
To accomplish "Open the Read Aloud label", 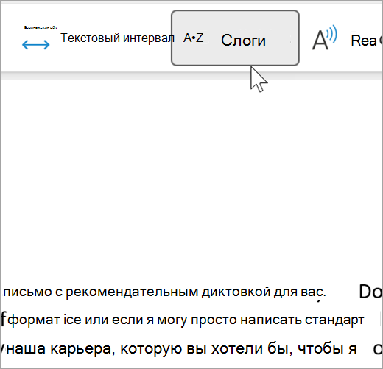I will click(367, 41).
